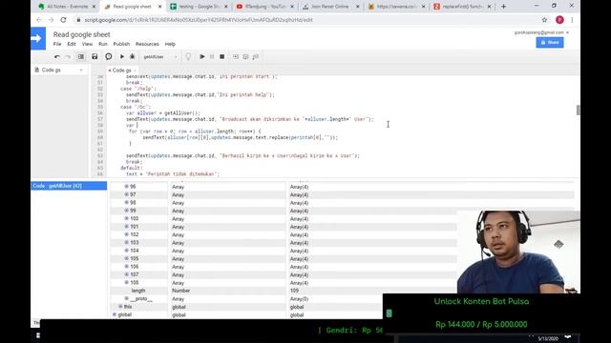Open the View menu
Screen dimensions: 611x343
[x=87, y=44]
